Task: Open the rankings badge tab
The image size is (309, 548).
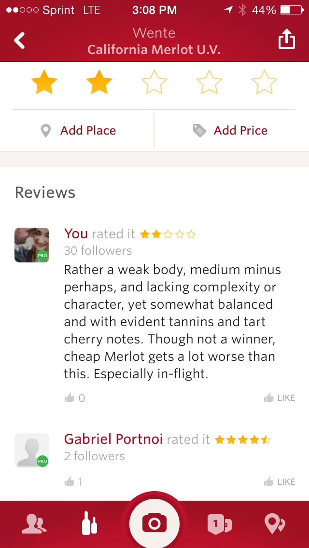Action: (219, 524)
